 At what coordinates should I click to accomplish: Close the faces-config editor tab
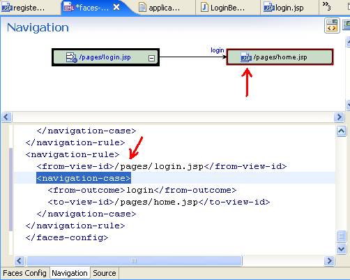116,8
